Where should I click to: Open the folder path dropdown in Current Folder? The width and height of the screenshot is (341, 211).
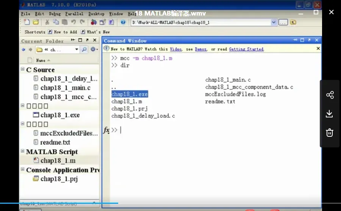point(77,49)
